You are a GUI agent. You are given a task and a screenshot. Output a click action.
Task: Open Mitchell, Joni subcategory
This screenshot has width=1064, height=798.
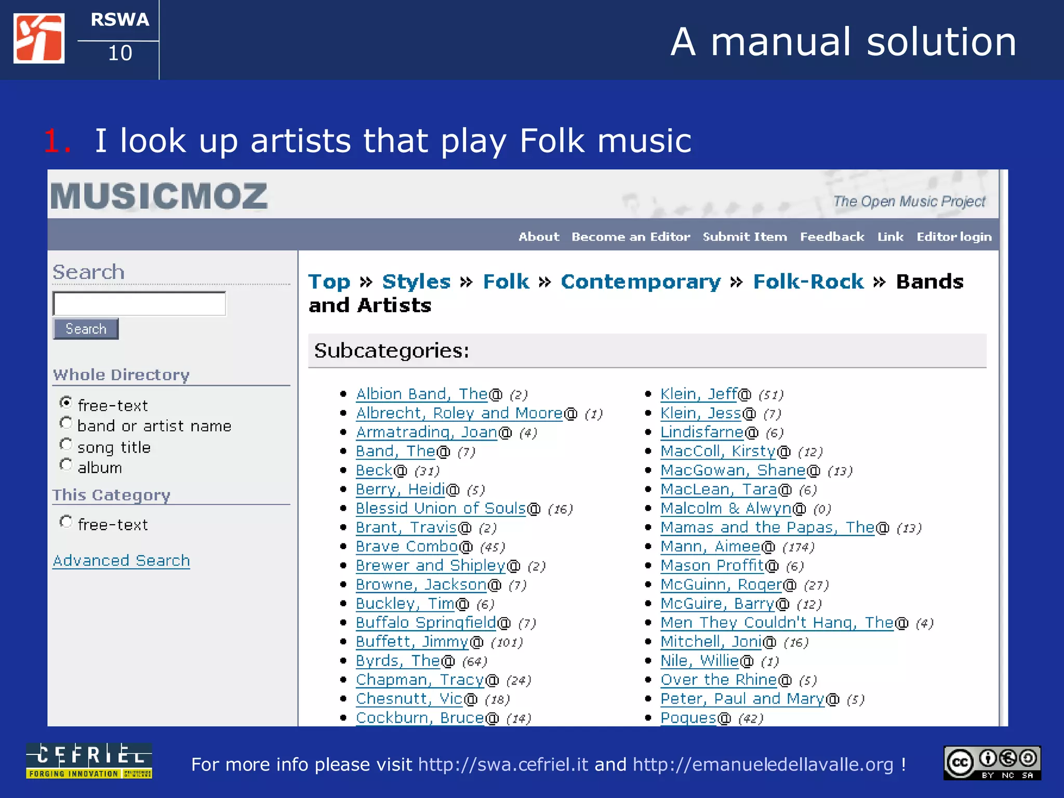pyautogui.click(x=711, y=642)
